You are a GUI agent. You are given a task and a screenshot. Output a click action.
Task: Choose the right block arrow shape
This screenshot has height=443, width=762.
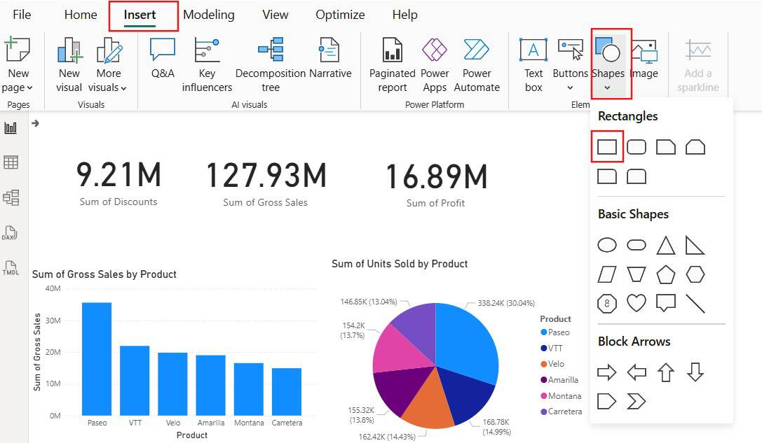pyautogui.click(x=606, y=372)
